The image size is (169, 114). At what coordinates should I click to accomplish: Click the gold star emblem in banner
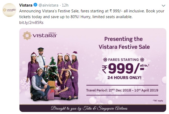27,36
